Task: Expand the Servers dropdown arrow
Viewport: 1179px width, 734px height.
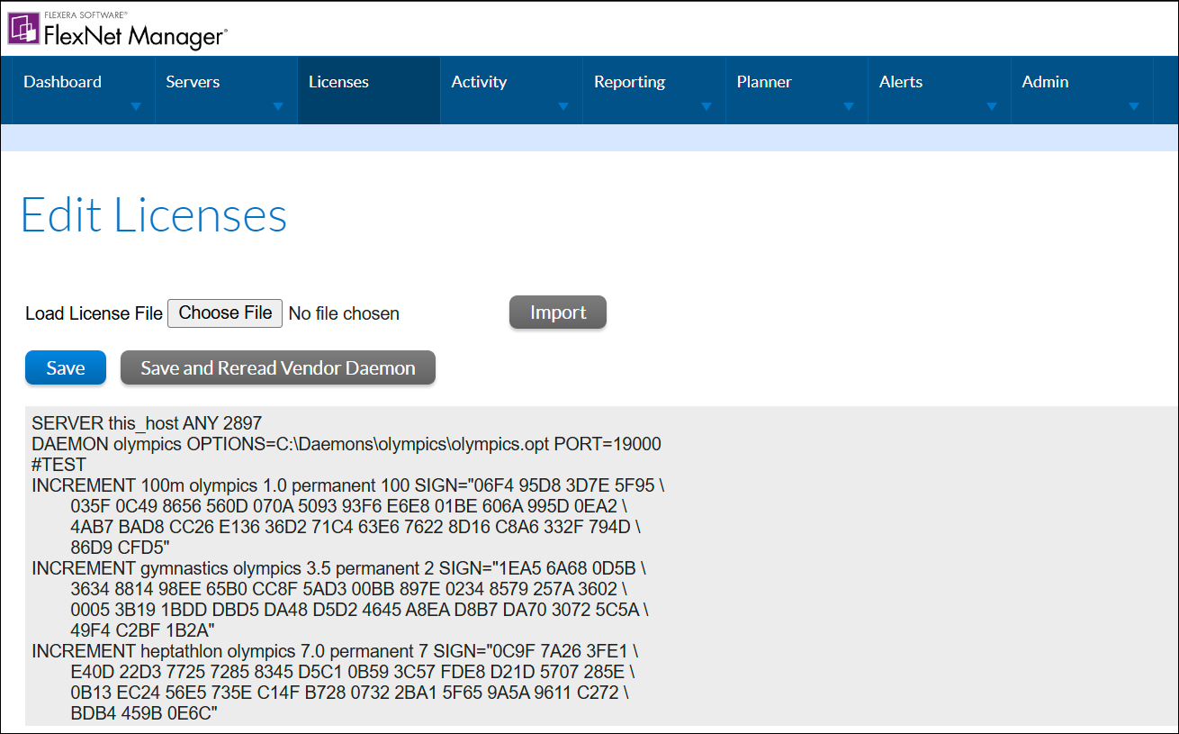Action: pyautogui.click(x=278, y=106)
